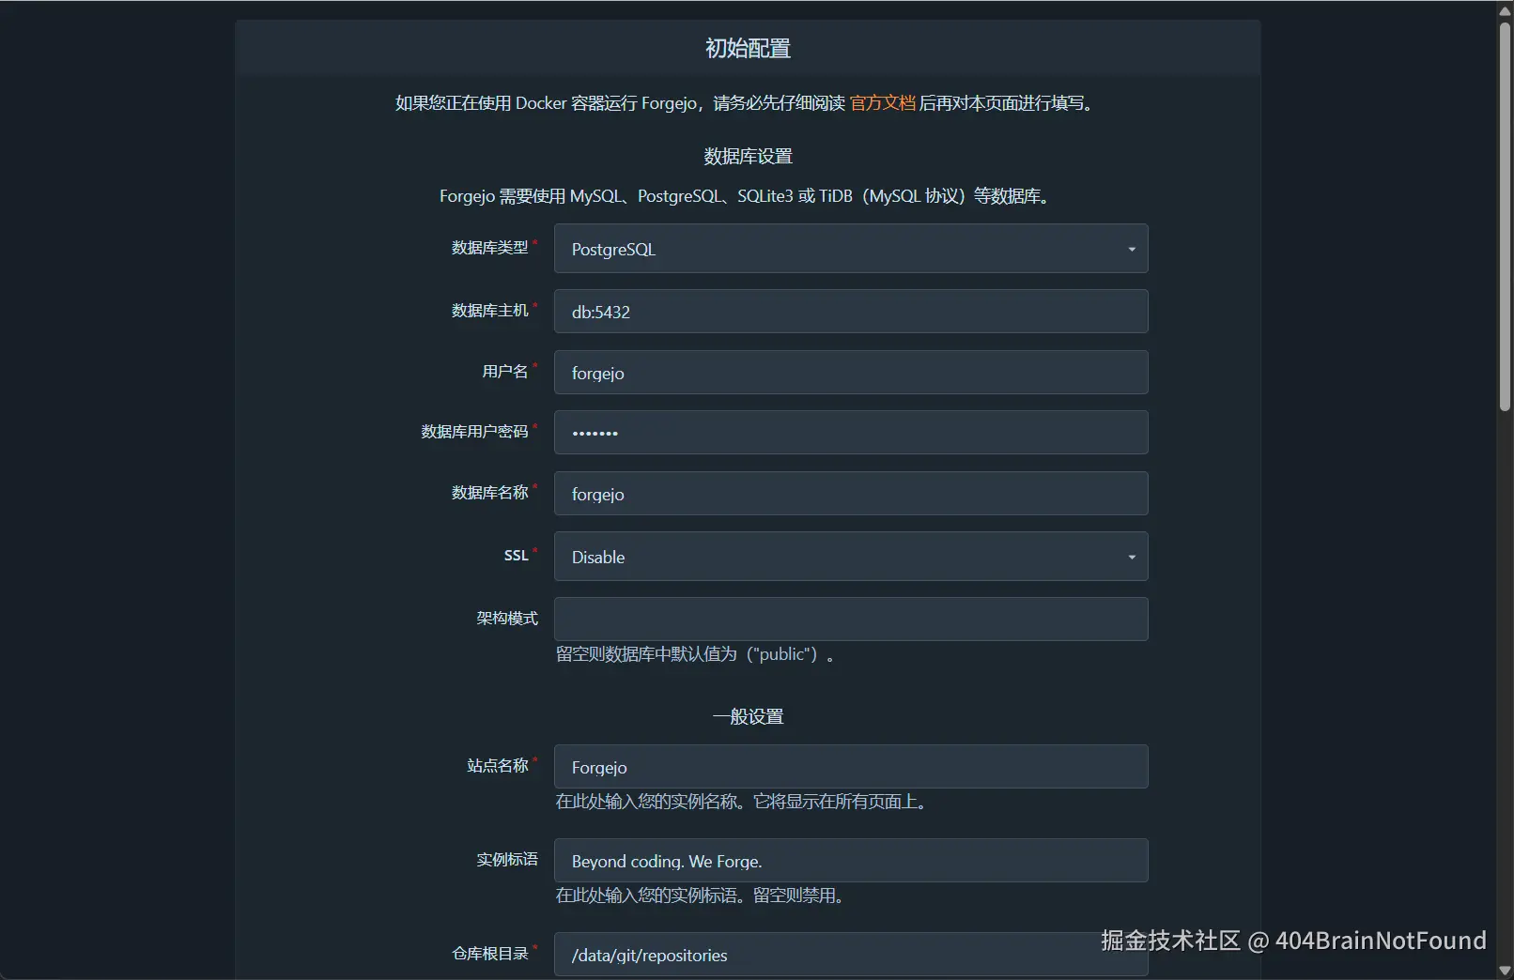
Task: Open the 数据库类型 PostgreSQL dropdown
Action: click(851, 249)
